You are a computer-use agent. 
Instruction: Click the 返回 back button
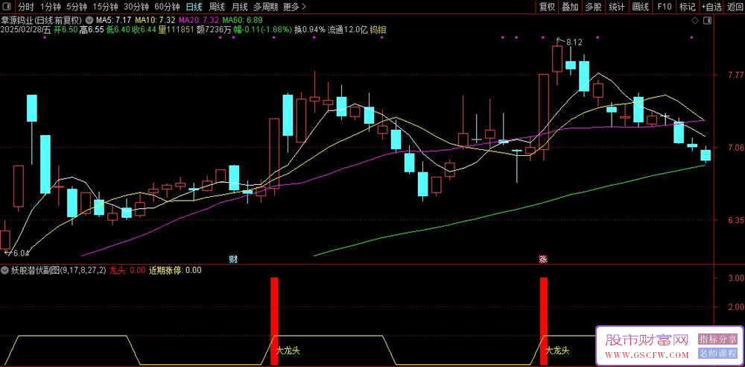734,7
